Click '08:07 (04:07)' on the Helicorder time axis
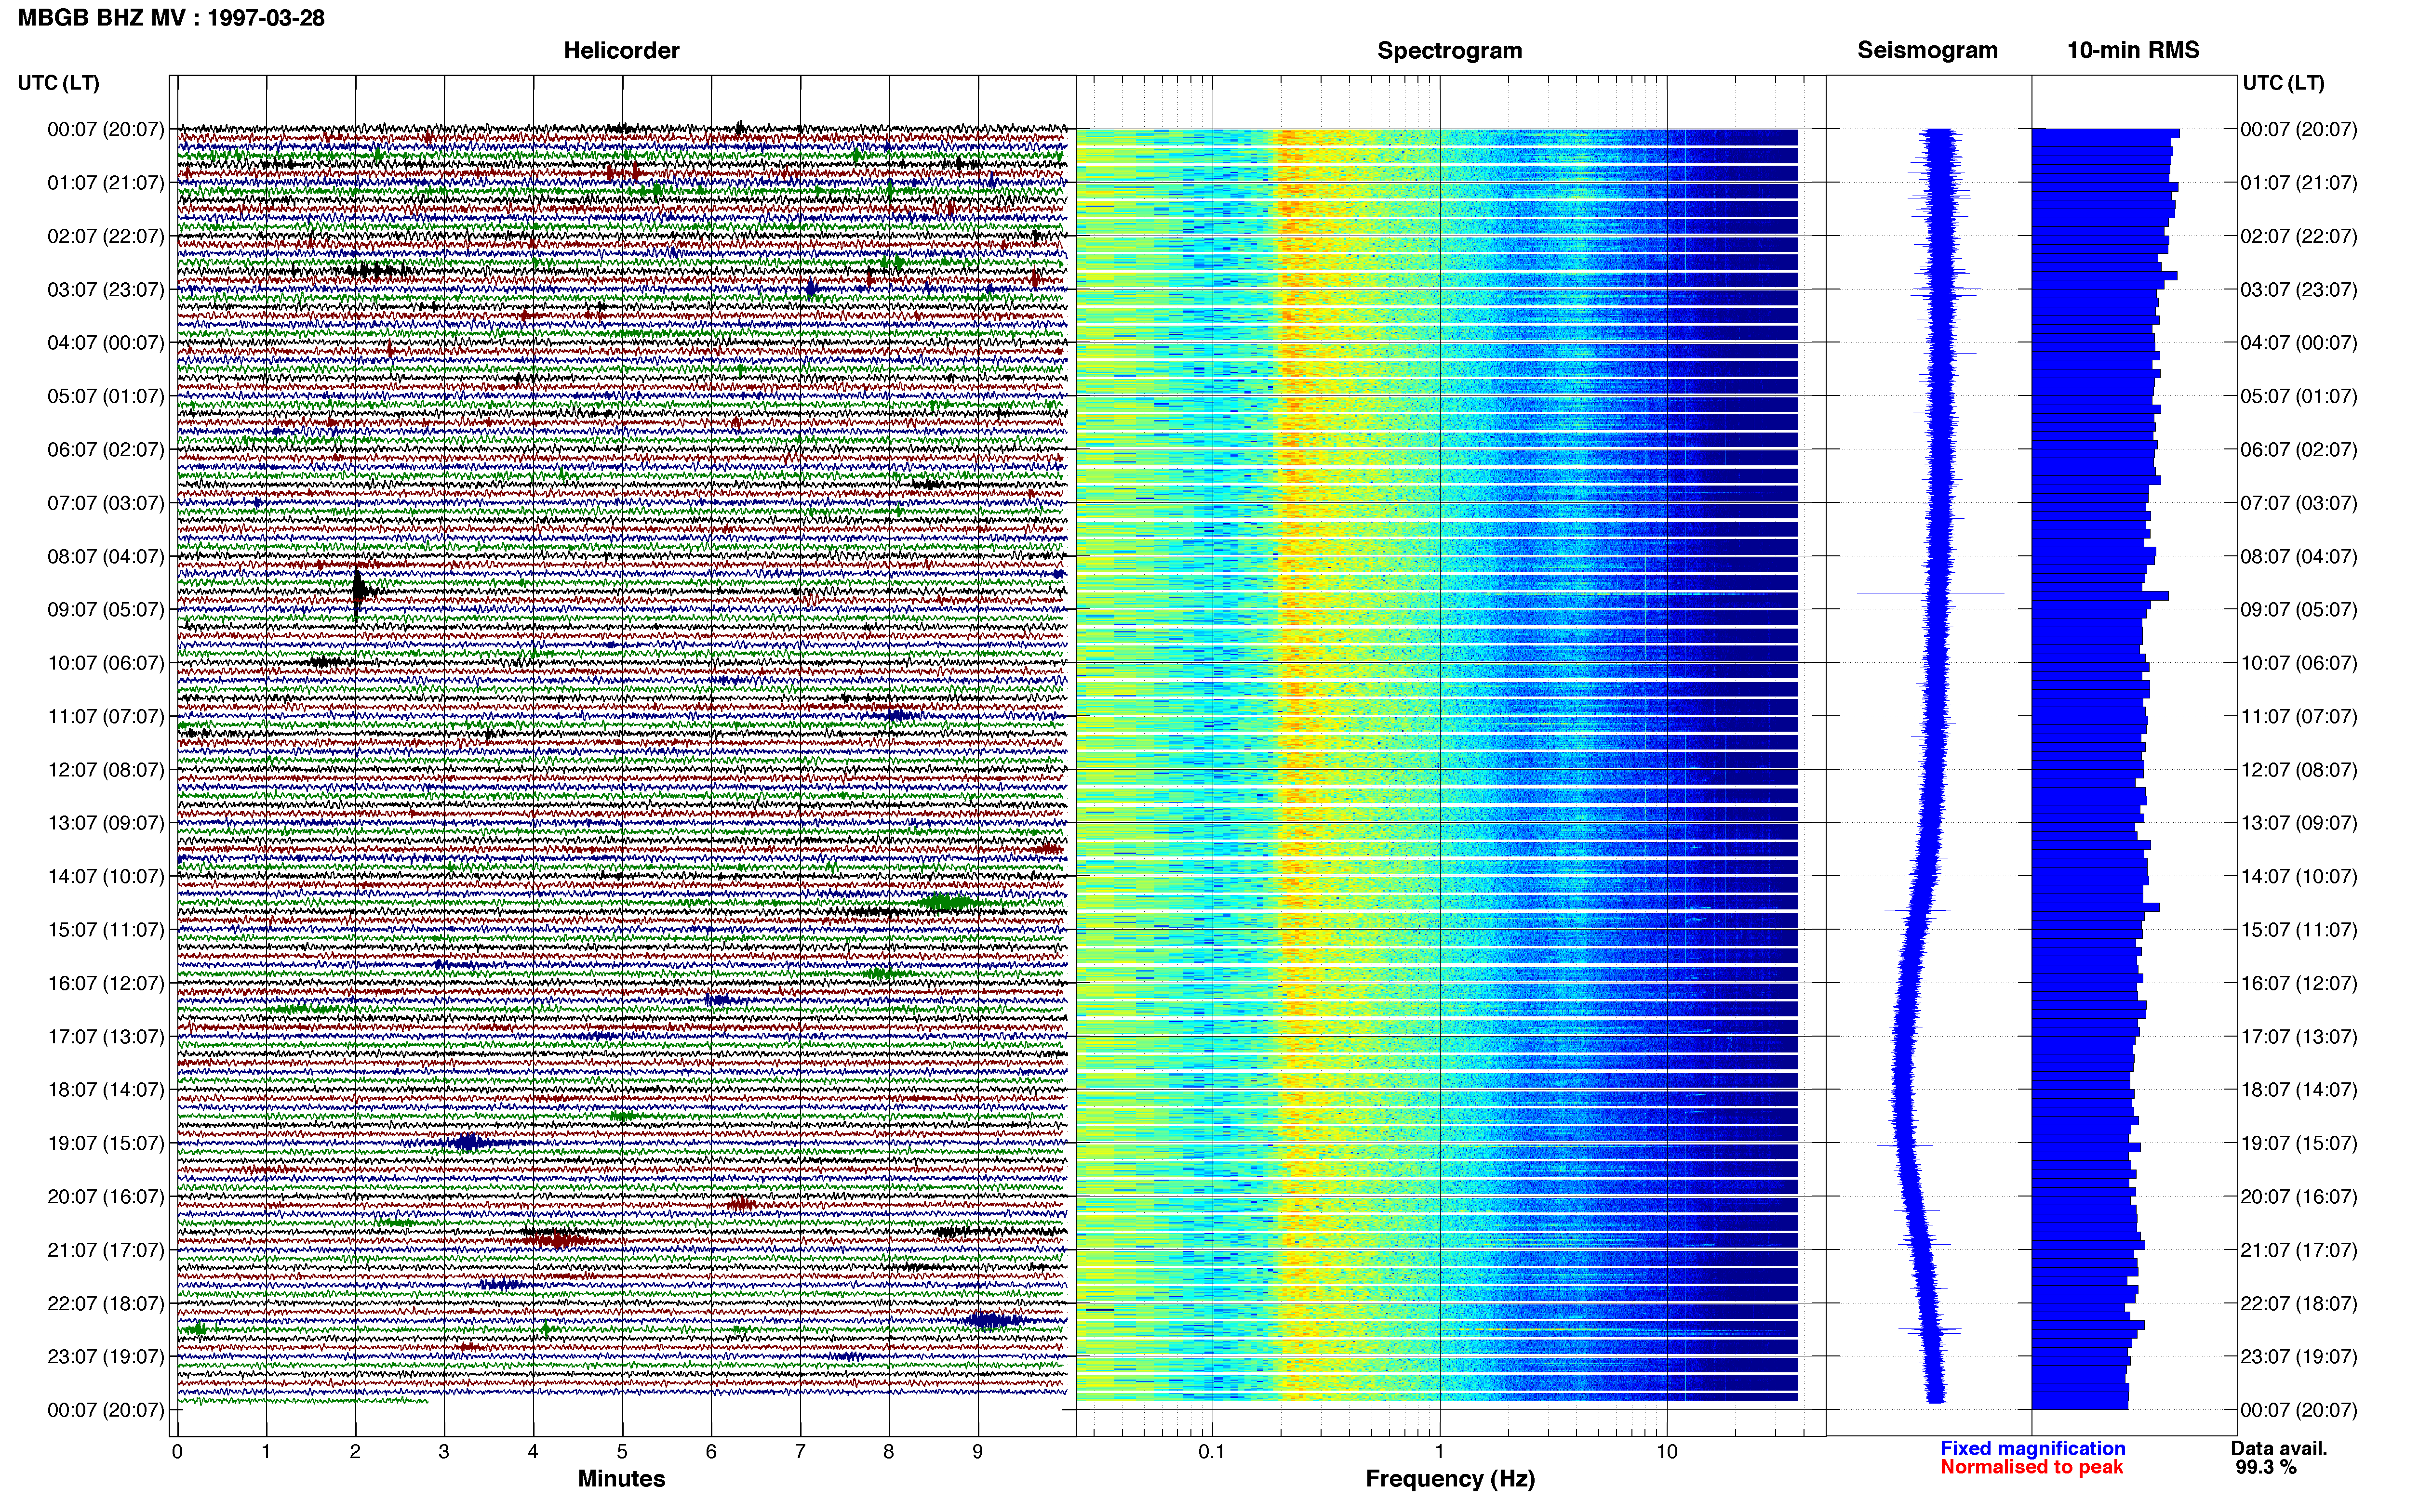This screenshot has width=2419, height=1512. point(105,556)
